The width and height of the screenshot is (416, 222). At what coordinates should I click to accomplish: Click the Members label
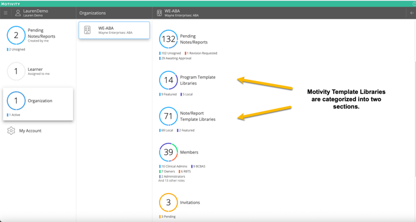point(189,152)
